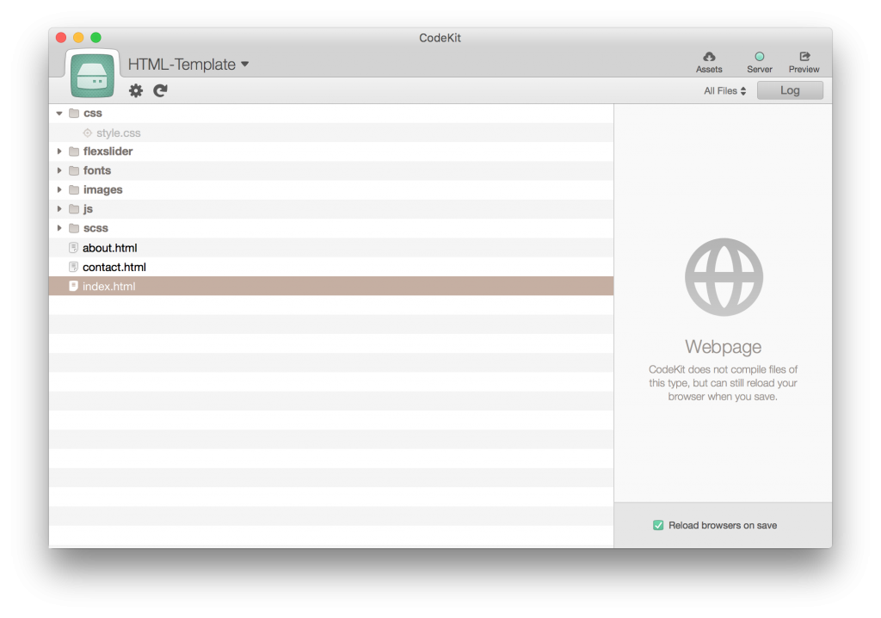Click the index.html file icon

(73, 287)
